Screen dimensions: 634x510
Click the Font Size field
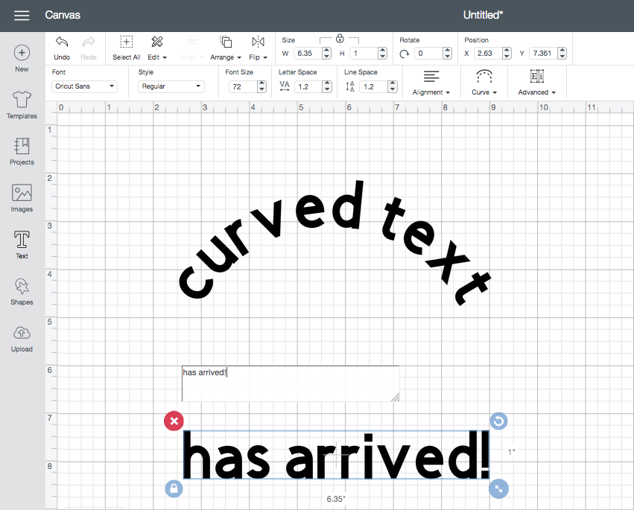click(243, 87)
